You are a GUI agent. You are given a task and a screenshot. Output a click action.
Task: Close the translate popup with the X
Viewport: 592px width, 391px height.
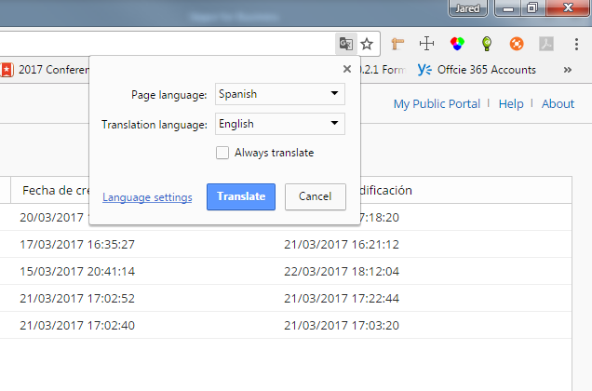point(347,68)
